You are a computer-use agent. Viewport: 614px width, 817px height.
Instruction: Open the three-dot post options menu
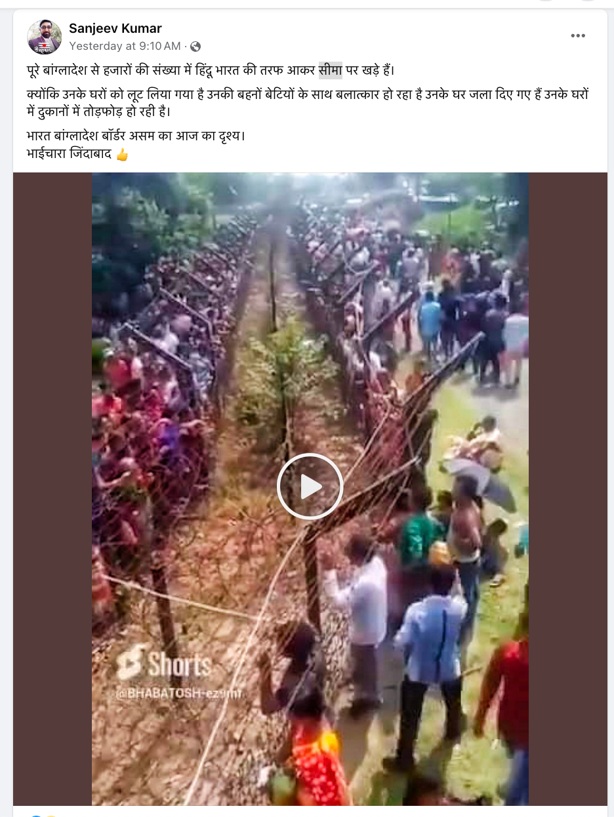click(x=578, y=36)
